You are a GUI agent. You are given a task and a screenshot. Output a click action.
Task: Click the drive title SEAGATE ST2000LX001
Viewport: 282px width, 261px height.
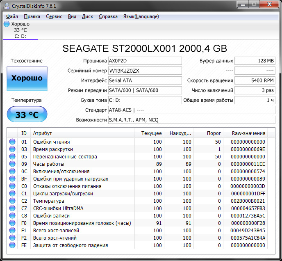(145, 48)
